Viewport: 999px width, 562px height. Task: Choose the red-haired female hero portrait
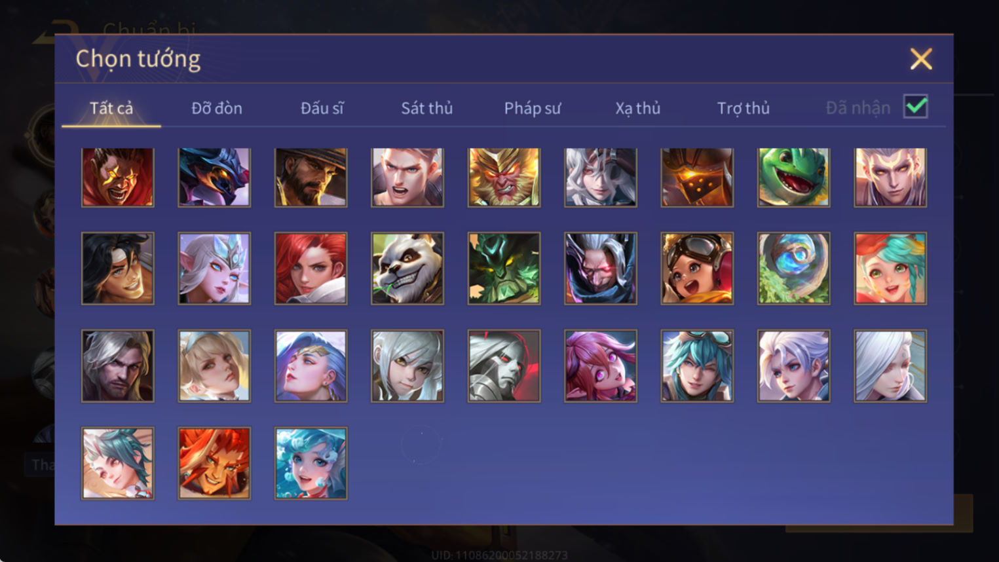click(311, 269)
